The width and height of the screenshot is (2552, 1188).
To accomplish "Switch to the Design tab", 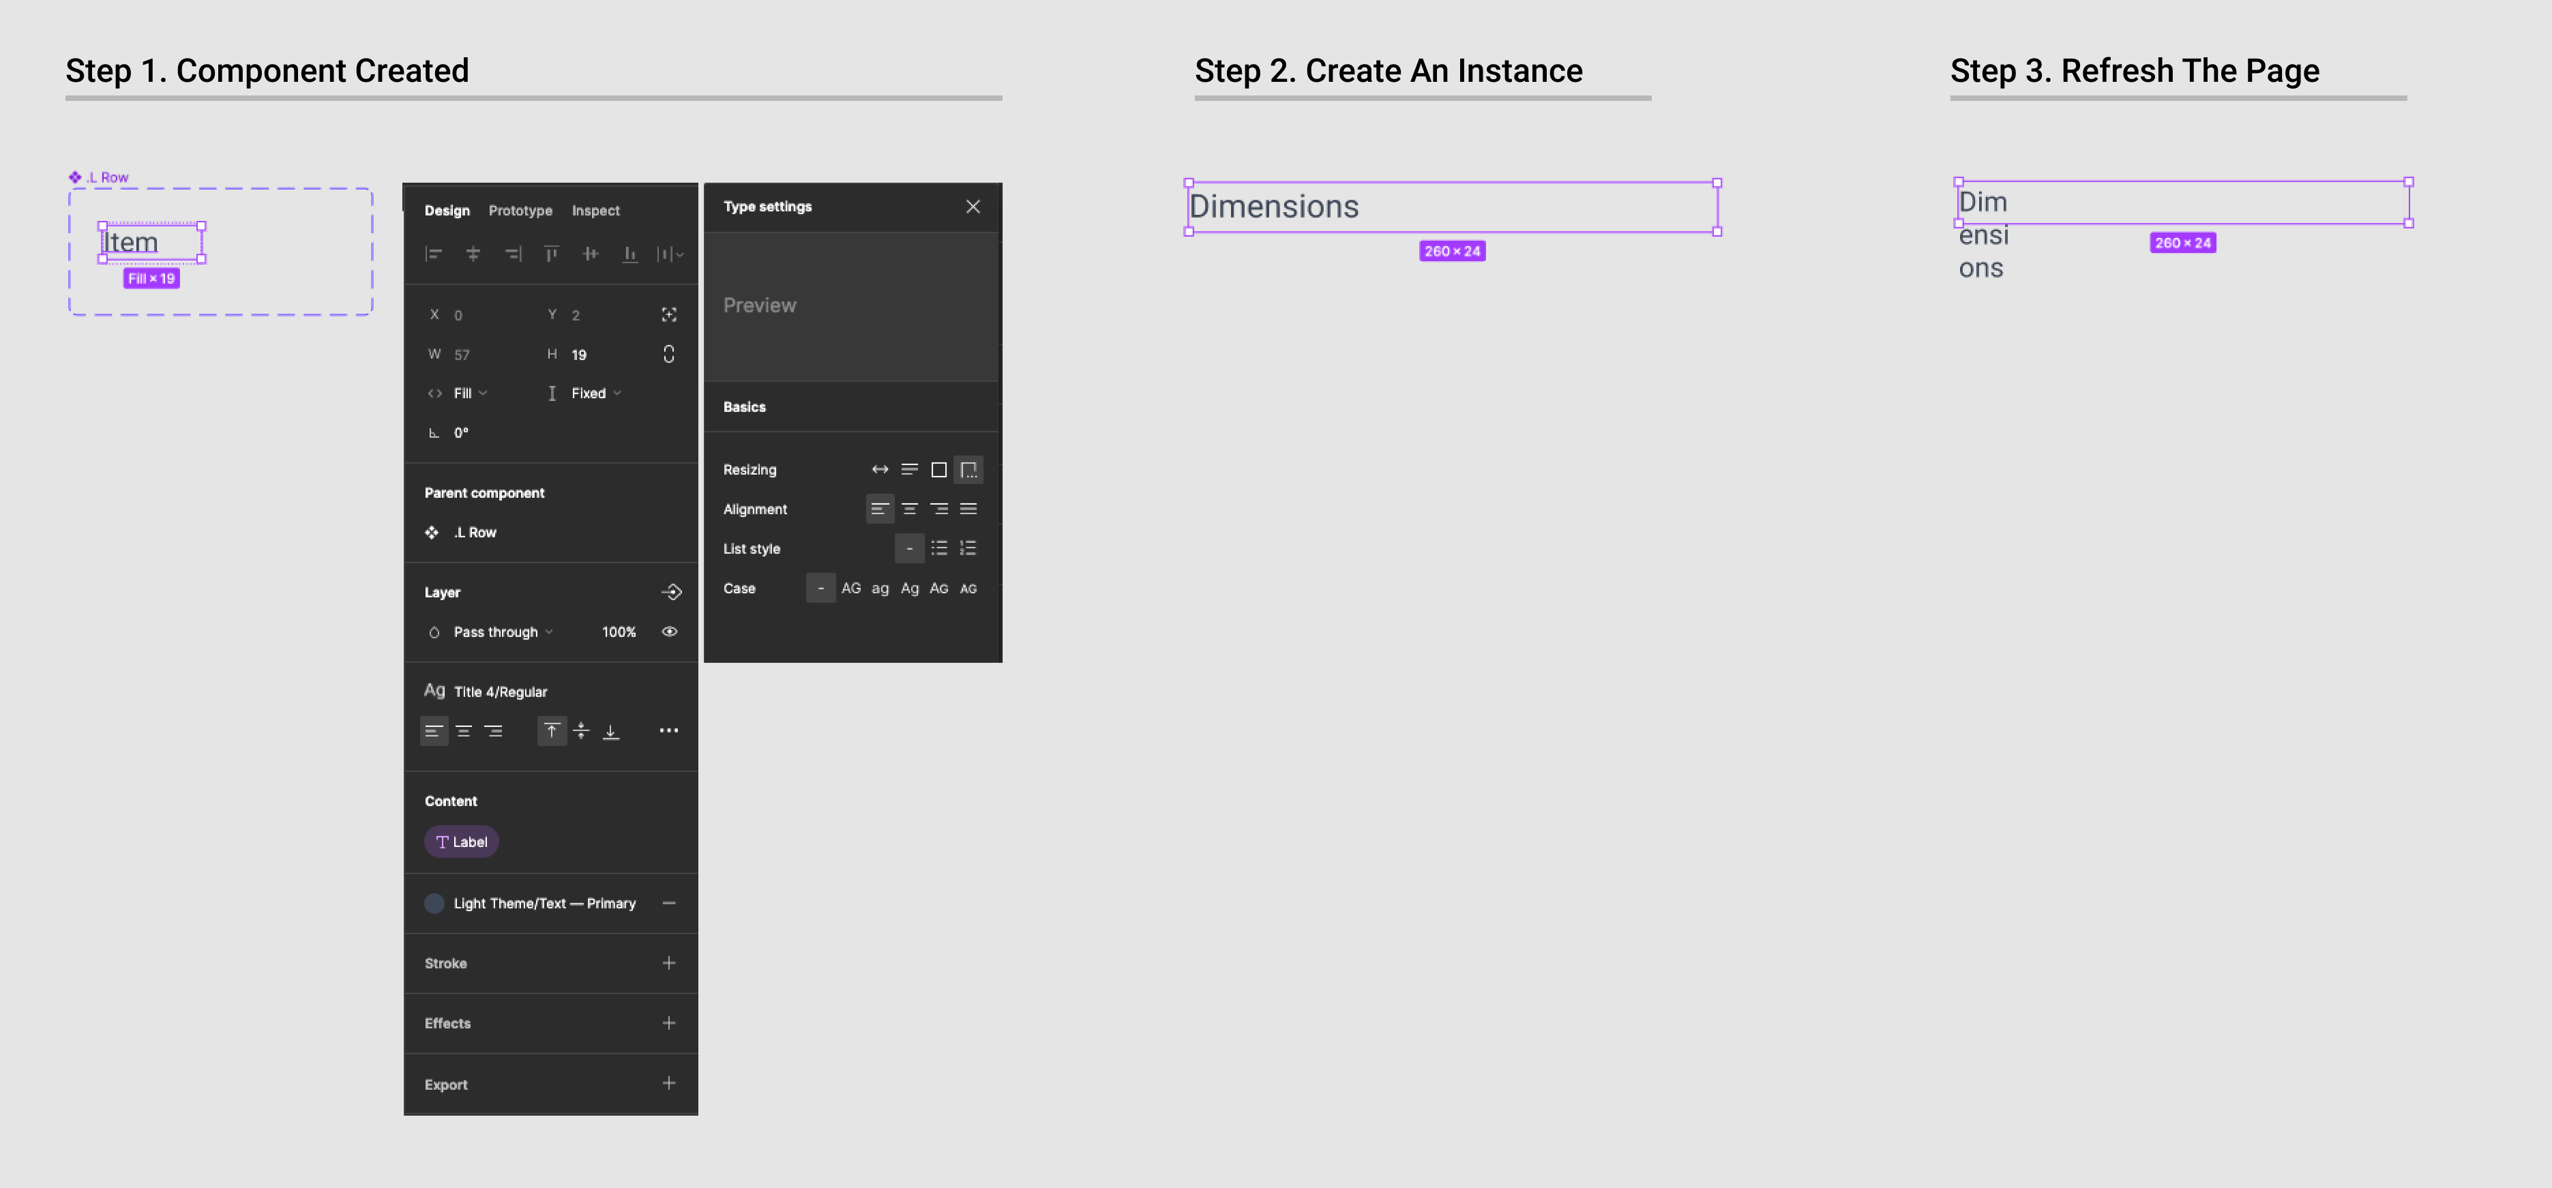I will click(447, 210).
